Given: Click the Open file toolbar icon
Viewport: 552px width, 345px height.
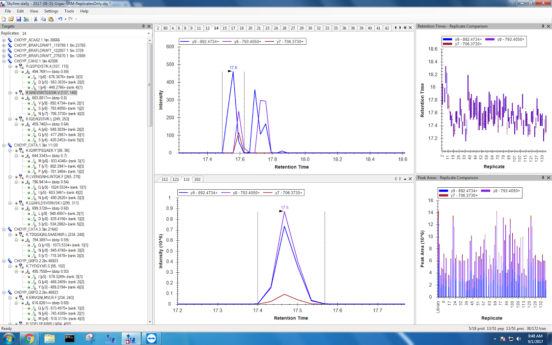Looking at the screenshot, I should (x=11, y=19).
